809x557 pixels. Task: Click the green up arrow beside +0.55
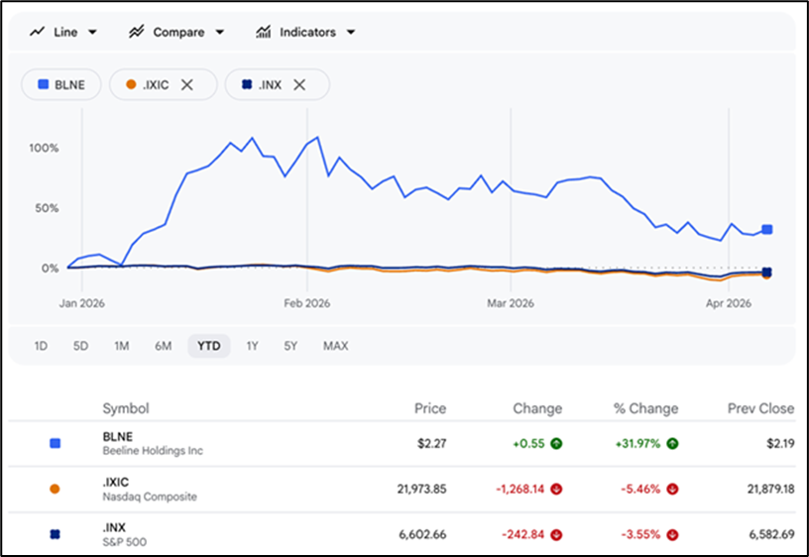(556, 444)
